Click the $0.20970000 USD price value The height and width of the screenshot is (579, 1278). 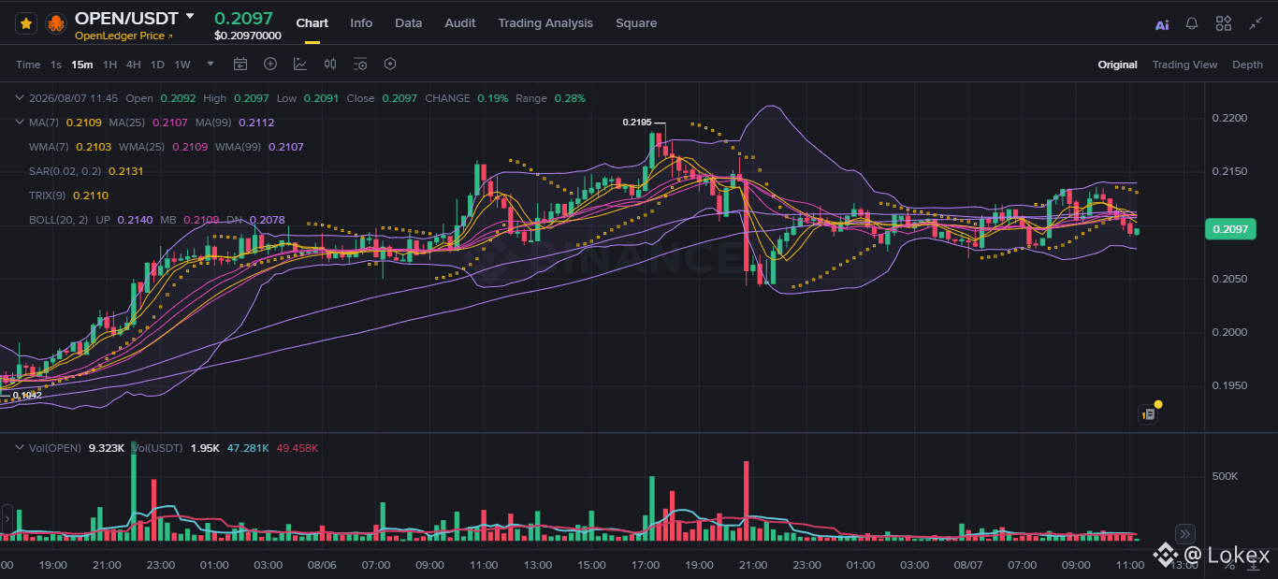point(247,36)
